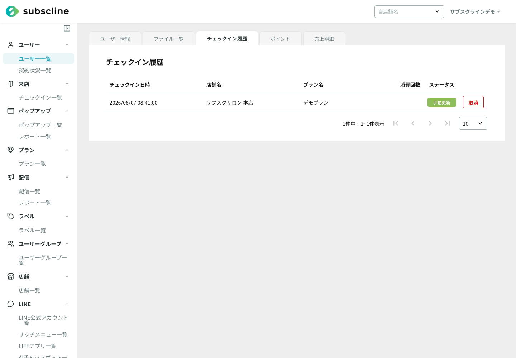
Task: Click the ラベル tag icon in the sidebar
Action: tap(11, 216)
